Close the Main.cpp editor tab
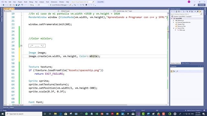The width and height of the screenshot is (207, 116). (13, 9)
